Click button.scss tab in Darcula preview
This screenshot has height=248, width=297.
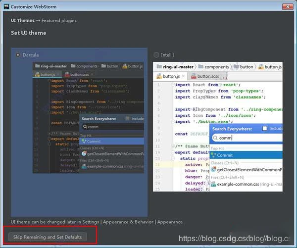[x=79, y=74]
